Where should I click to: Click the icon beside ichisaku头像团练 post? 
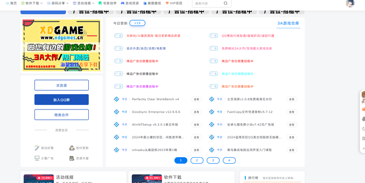(117, 150)
